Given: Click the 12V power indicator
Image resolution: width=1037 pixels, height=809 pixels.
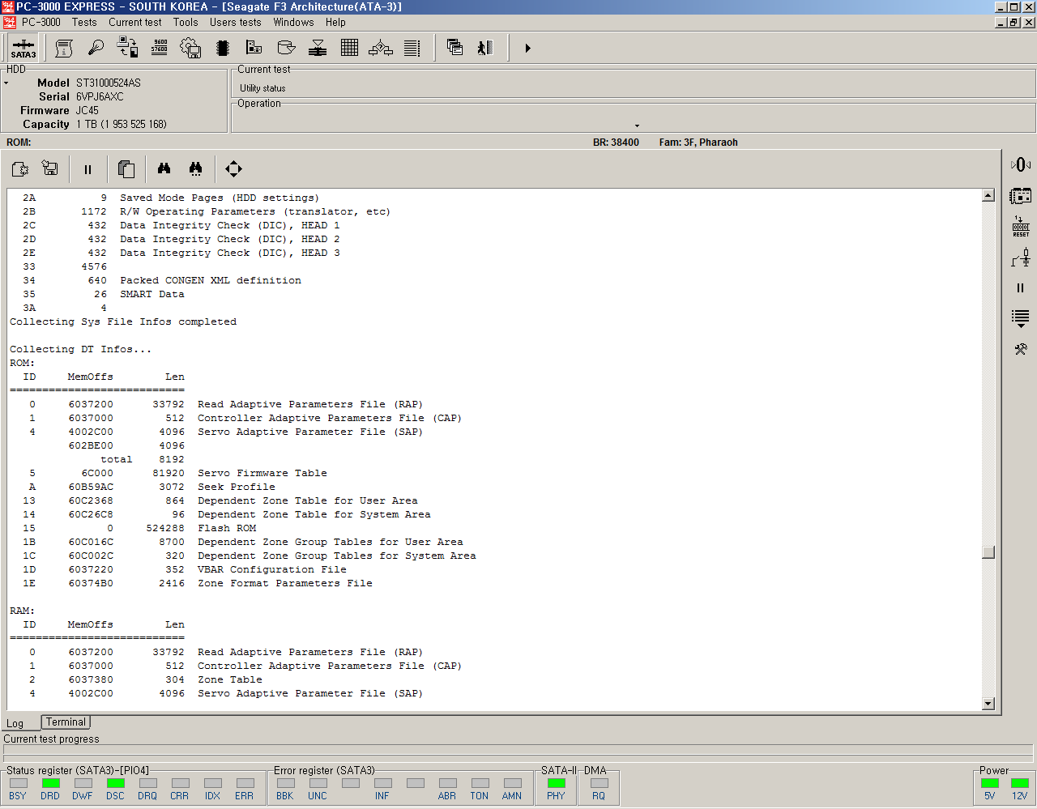Looking at the screenshot, I should [1020, 783].
